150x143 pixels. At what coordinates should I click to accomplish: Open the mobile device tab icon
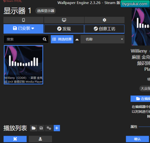(x=24, y=20)
